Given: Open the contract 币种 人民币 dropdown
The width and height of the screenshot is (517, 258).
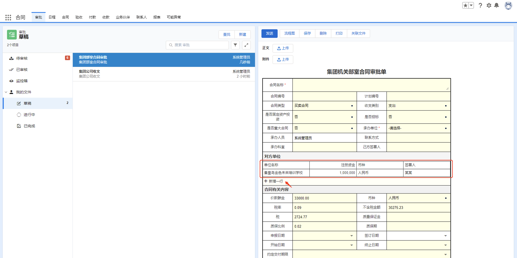Looking at the screenshot, I should coord(418,198).
